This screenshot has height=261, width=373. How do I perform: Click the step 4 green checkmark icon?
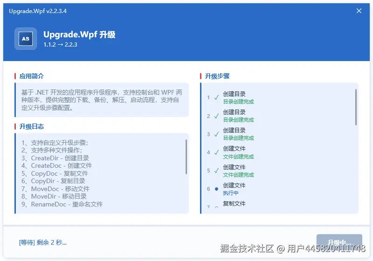coord(216,152)
